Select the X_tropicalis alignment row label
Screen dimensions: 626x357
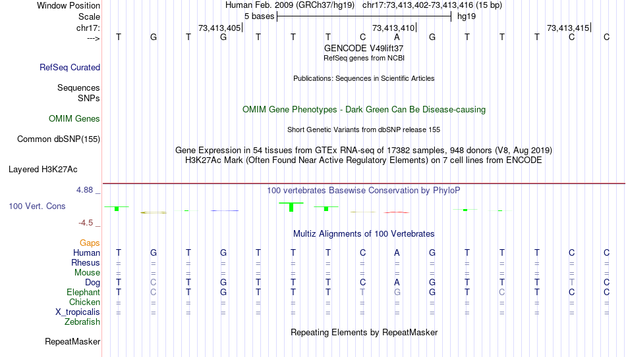[78, 312]
